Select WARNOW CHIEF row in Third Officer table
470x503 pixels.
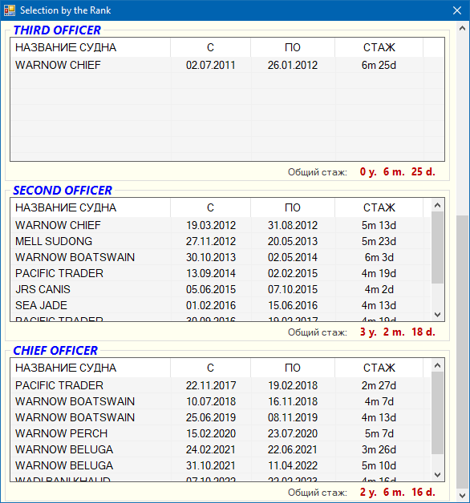pyautogui.click(x=228, y=65)
